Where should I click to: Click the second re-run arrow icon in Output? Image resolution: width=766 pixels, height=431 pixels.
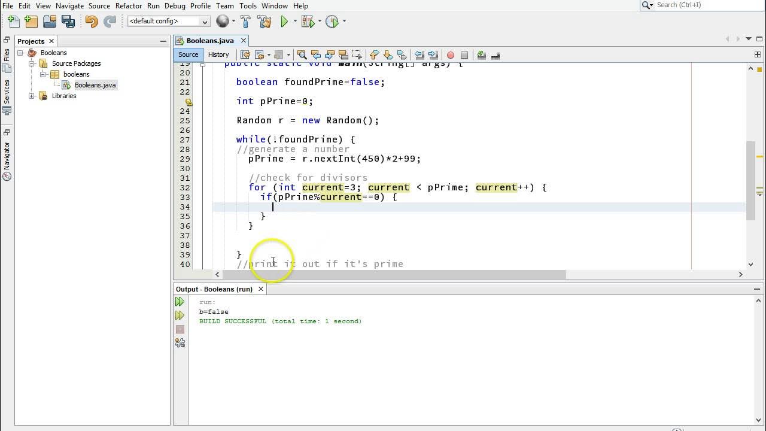[180, 315]
